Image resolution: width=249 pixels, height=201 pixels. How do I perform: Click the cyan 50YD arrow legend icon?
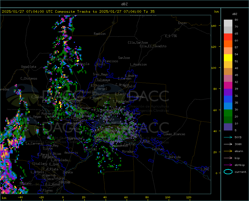pos(228,137)
